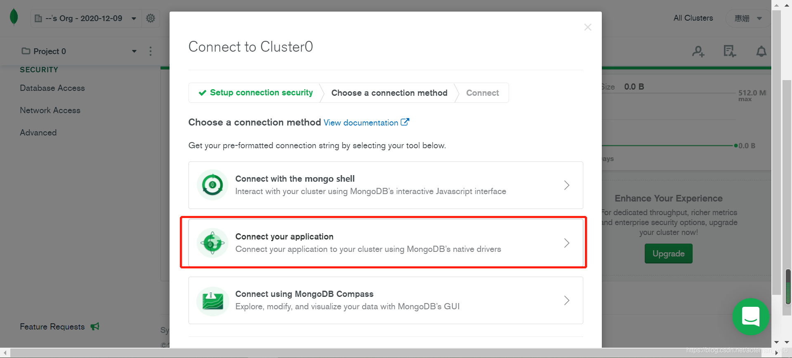Image resolution: width=792 pixels, height=358 pixels.
Task: Open project options three-dot menu
Action: 151,51
